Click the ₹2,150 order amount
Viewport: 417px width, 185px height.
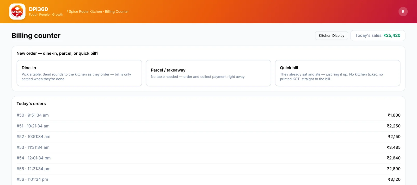click(x=394, y=137)
